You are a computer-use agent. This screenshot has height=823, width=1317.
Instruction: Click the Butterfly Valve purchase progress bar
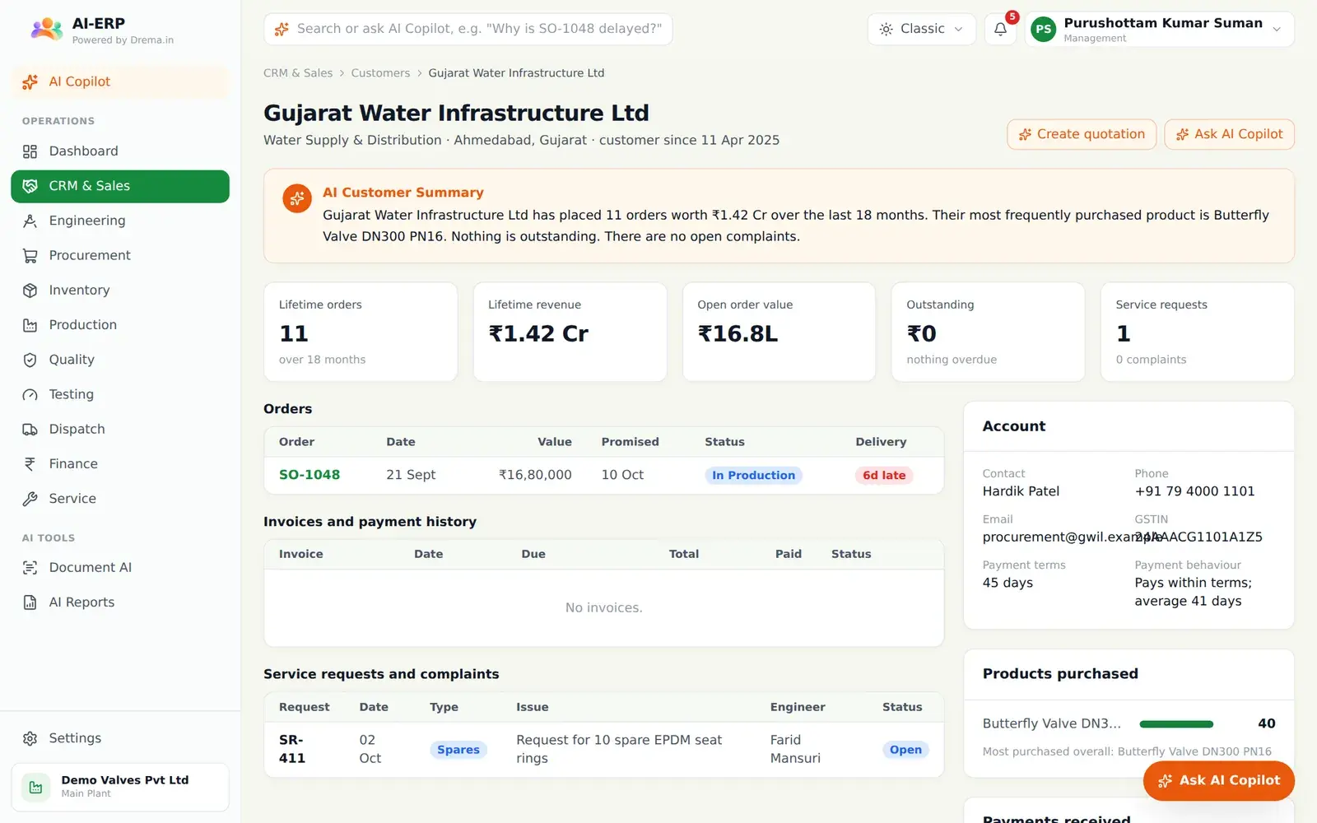point(1176,724)
